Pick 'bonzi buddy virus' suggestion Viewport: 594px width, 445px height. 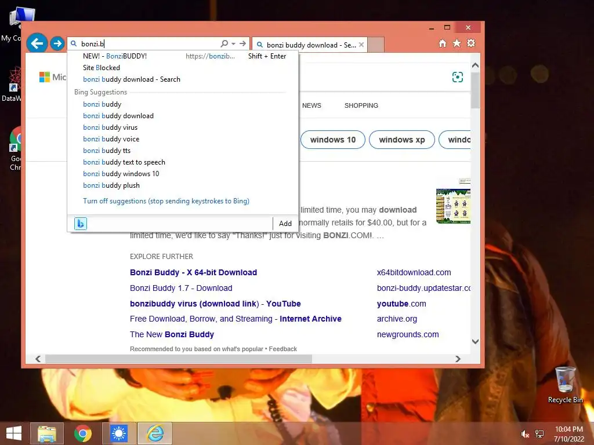183,127
